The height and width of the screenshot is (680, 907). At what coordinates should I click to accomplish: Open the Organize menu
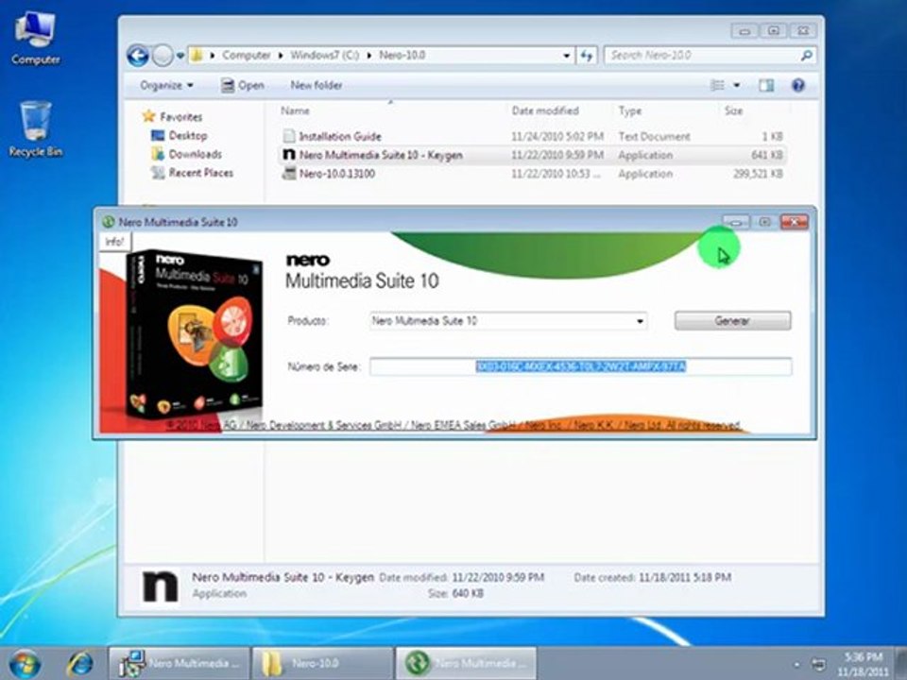coord(166,86)
